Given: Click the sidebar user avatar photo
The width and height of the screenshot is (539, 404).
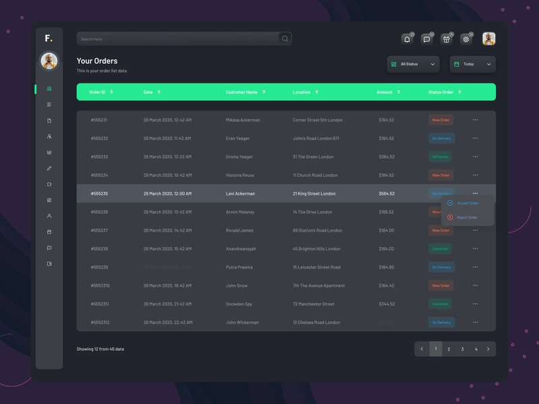Looking at the screenshot, I should [49, 61].
